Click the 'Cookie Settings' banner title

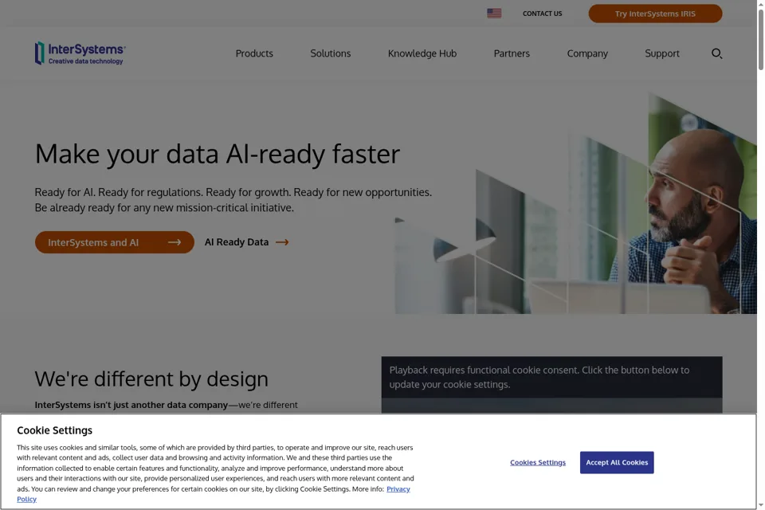[x=55, y=430]
